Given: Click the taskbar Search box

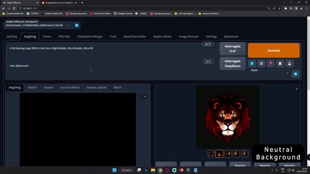Looking at the screenshot, I should [x=127, y=170].
